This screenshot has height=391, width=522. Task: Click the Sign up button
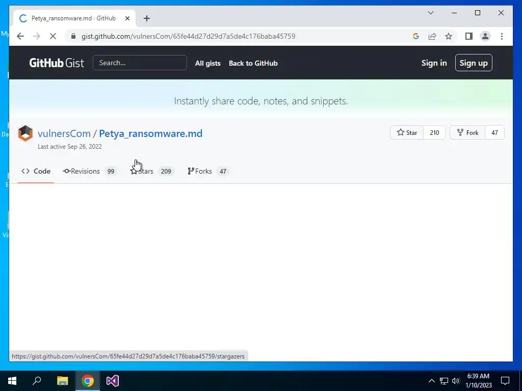[474, 63]
